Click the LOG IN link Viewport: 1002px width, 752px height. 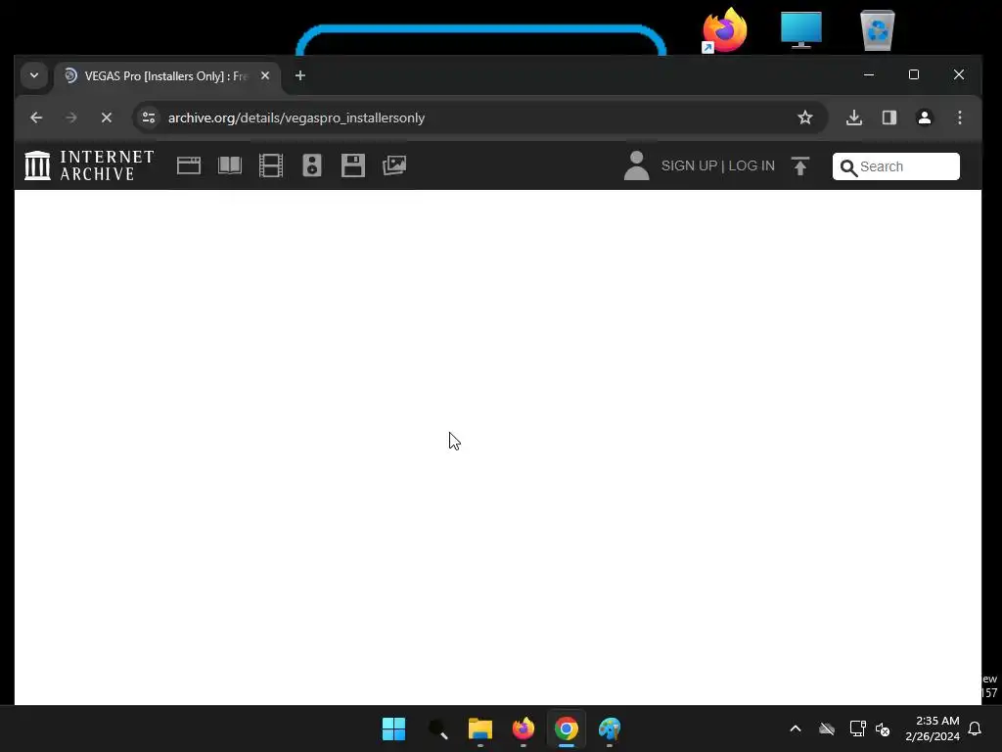751,165
